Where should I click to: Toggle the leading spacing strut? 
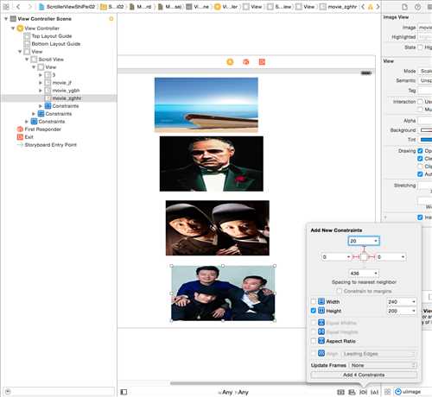click(x=356, y=256)
